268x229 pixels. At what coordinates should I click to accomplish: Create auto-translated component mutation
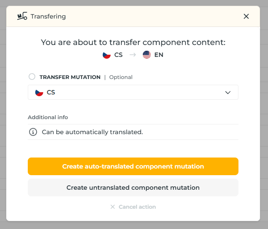tap(133, 166)
